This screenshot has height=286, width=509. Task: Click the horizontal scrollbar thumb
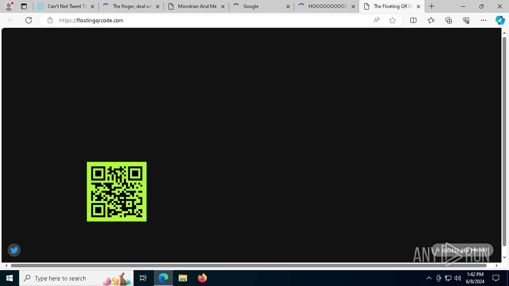coord(249,265)
